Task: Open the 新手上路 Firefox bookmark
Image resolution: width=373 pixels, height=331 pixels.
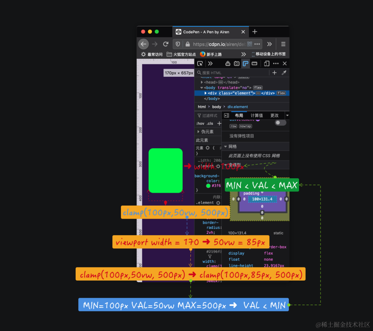Action: [211, 54]
